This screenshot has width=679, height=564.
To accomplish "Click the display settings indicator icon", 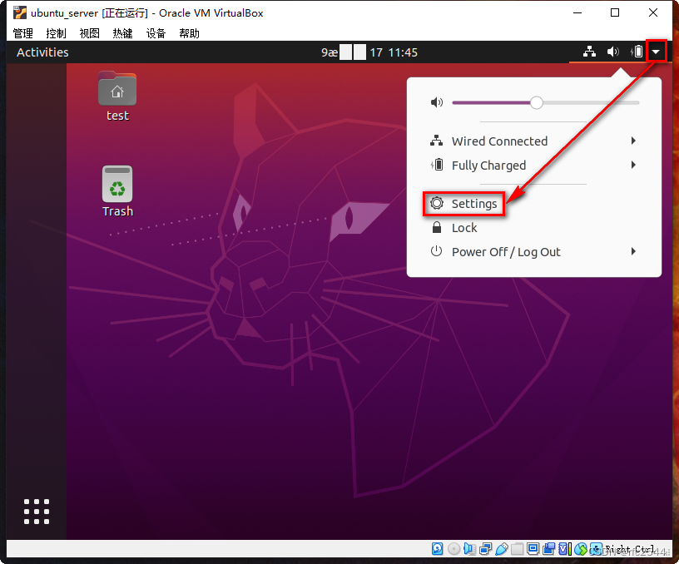I will click(x=533, y=549).
